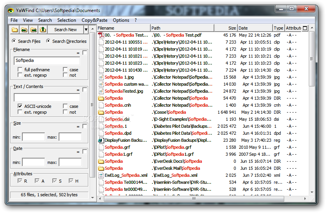Viewport: 326px width, 213px height.
Task: Toggle the H attribute checkbox
Action: coord(71,181)
